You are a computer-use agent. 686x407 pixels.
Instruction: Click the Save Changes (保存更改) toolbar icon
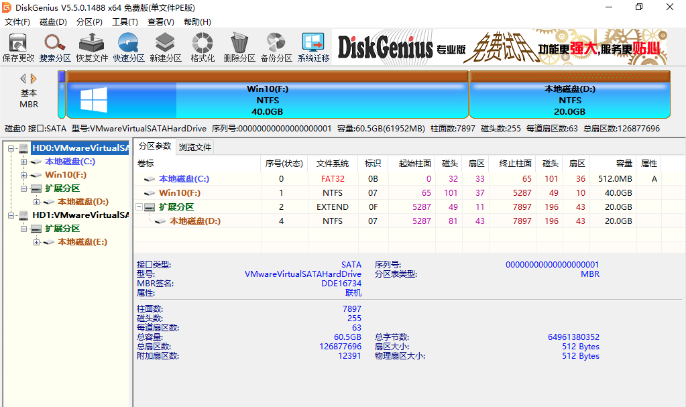pos(18,47)
